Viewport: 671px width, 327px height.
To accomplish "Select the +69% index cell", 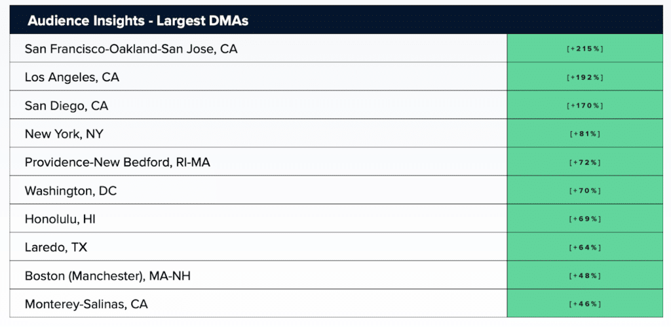I will coord(585,219).
